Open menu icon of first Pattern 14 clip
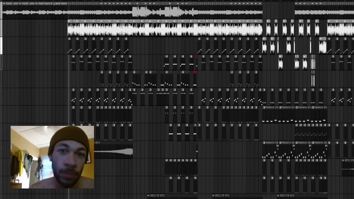Screen dimensions: 354x199 (x=264, y=107)
